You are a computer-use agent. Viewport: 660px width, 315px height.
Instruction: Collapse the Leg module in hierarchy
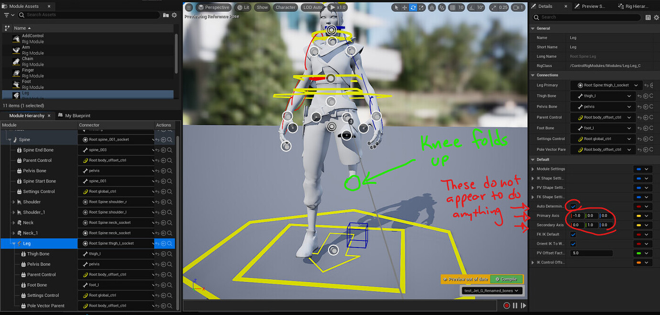click(x=13, y=244)
